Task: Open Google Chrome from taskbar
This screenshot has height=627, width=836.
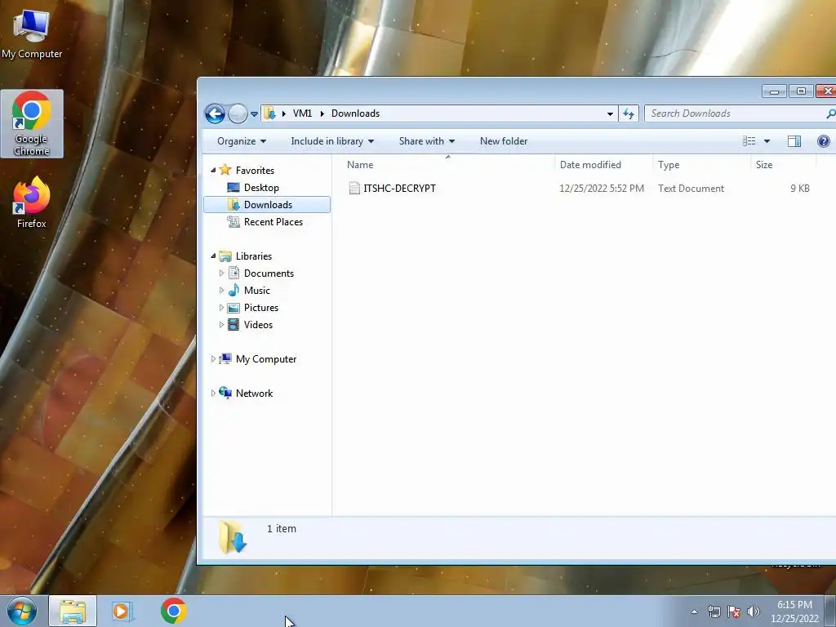Action: point(173,611)
